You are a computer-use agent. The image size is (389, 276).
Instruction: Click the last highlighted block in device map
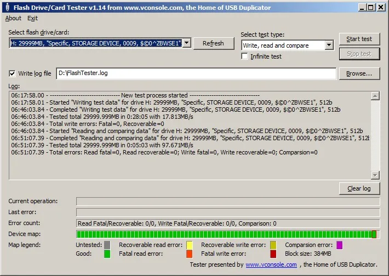[x=374, y=234]
